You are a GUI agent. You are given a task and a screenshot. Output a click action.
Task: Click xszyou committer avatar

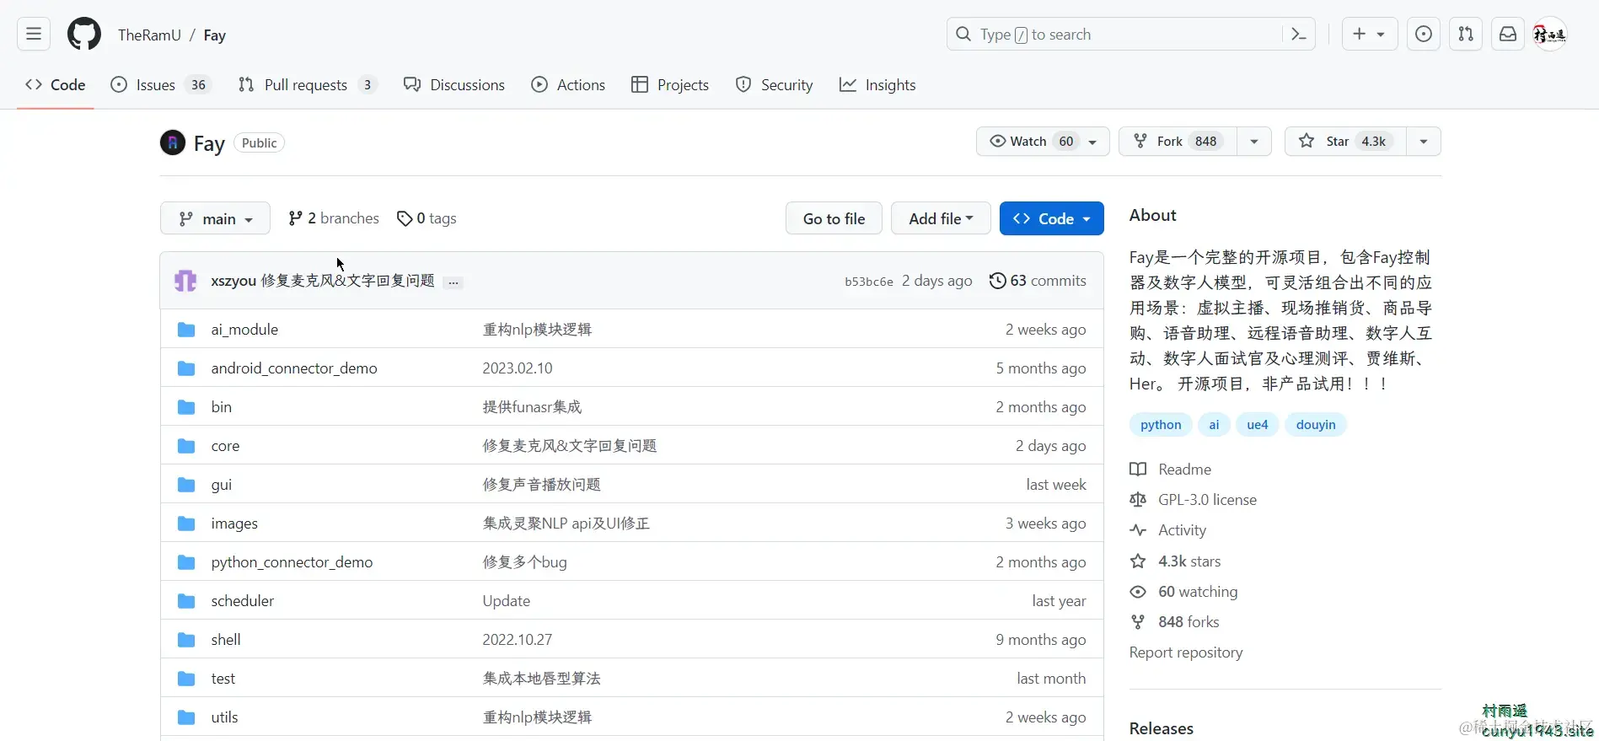[x=185, y=281]
